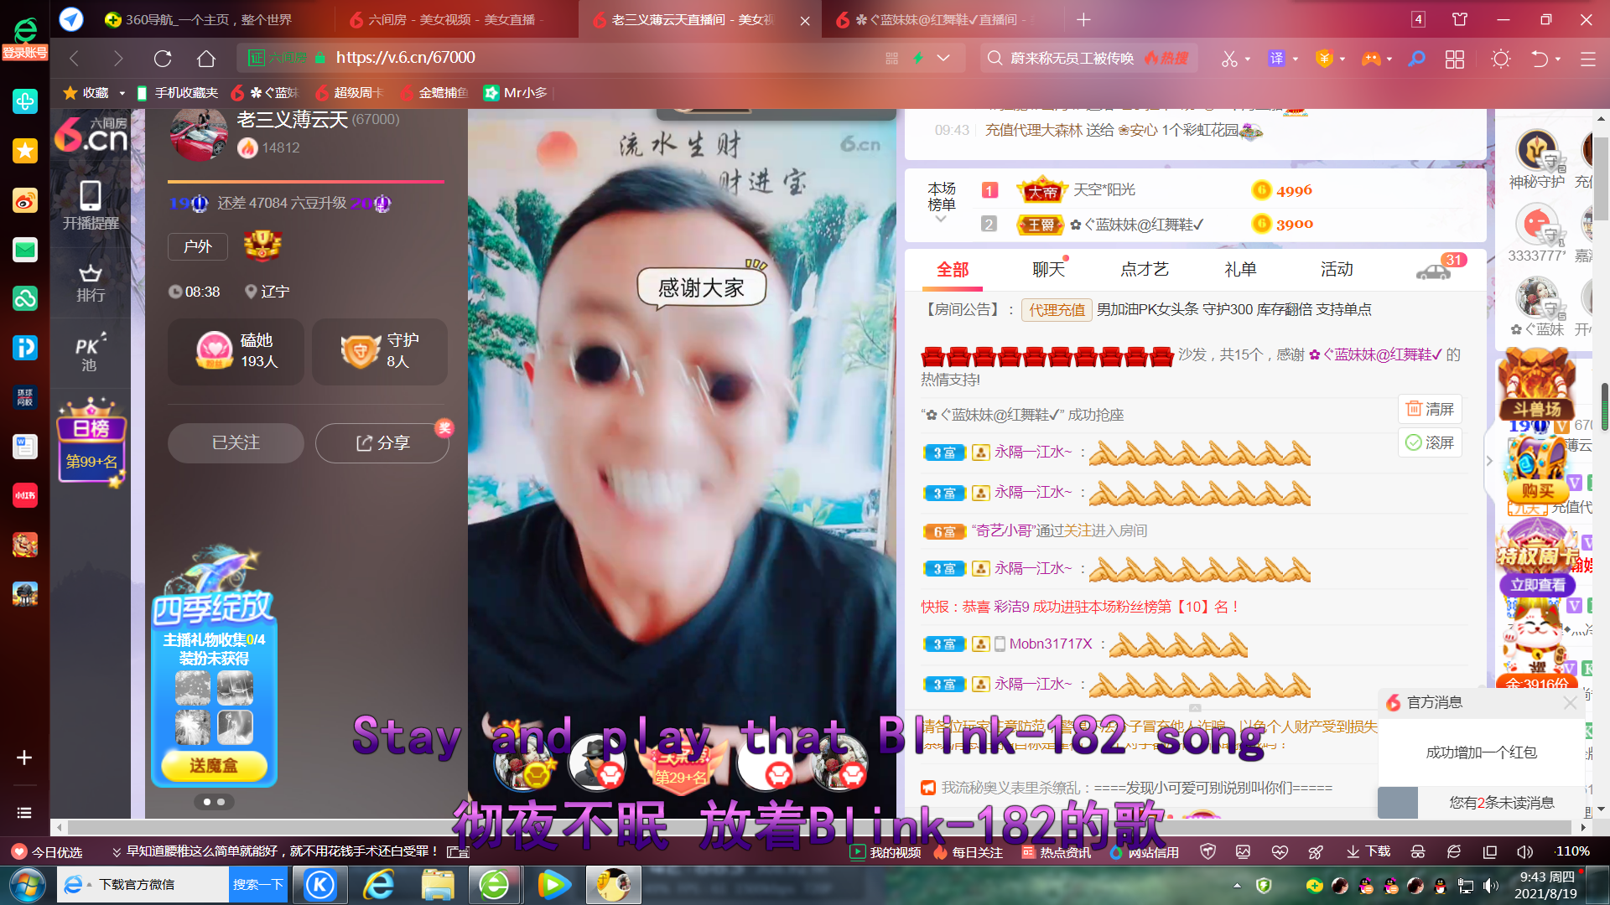Open the scissors tool dropdown arrow

(x=1248, y=59)
